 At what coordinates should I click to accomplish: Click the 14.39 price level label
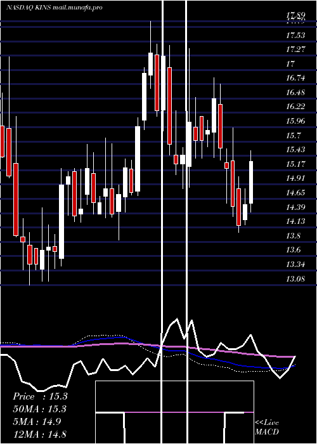[x=296, y=207]
